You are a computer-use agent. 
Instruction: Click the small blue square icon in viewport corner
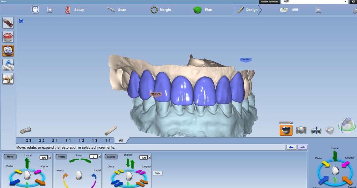point(21,21)
